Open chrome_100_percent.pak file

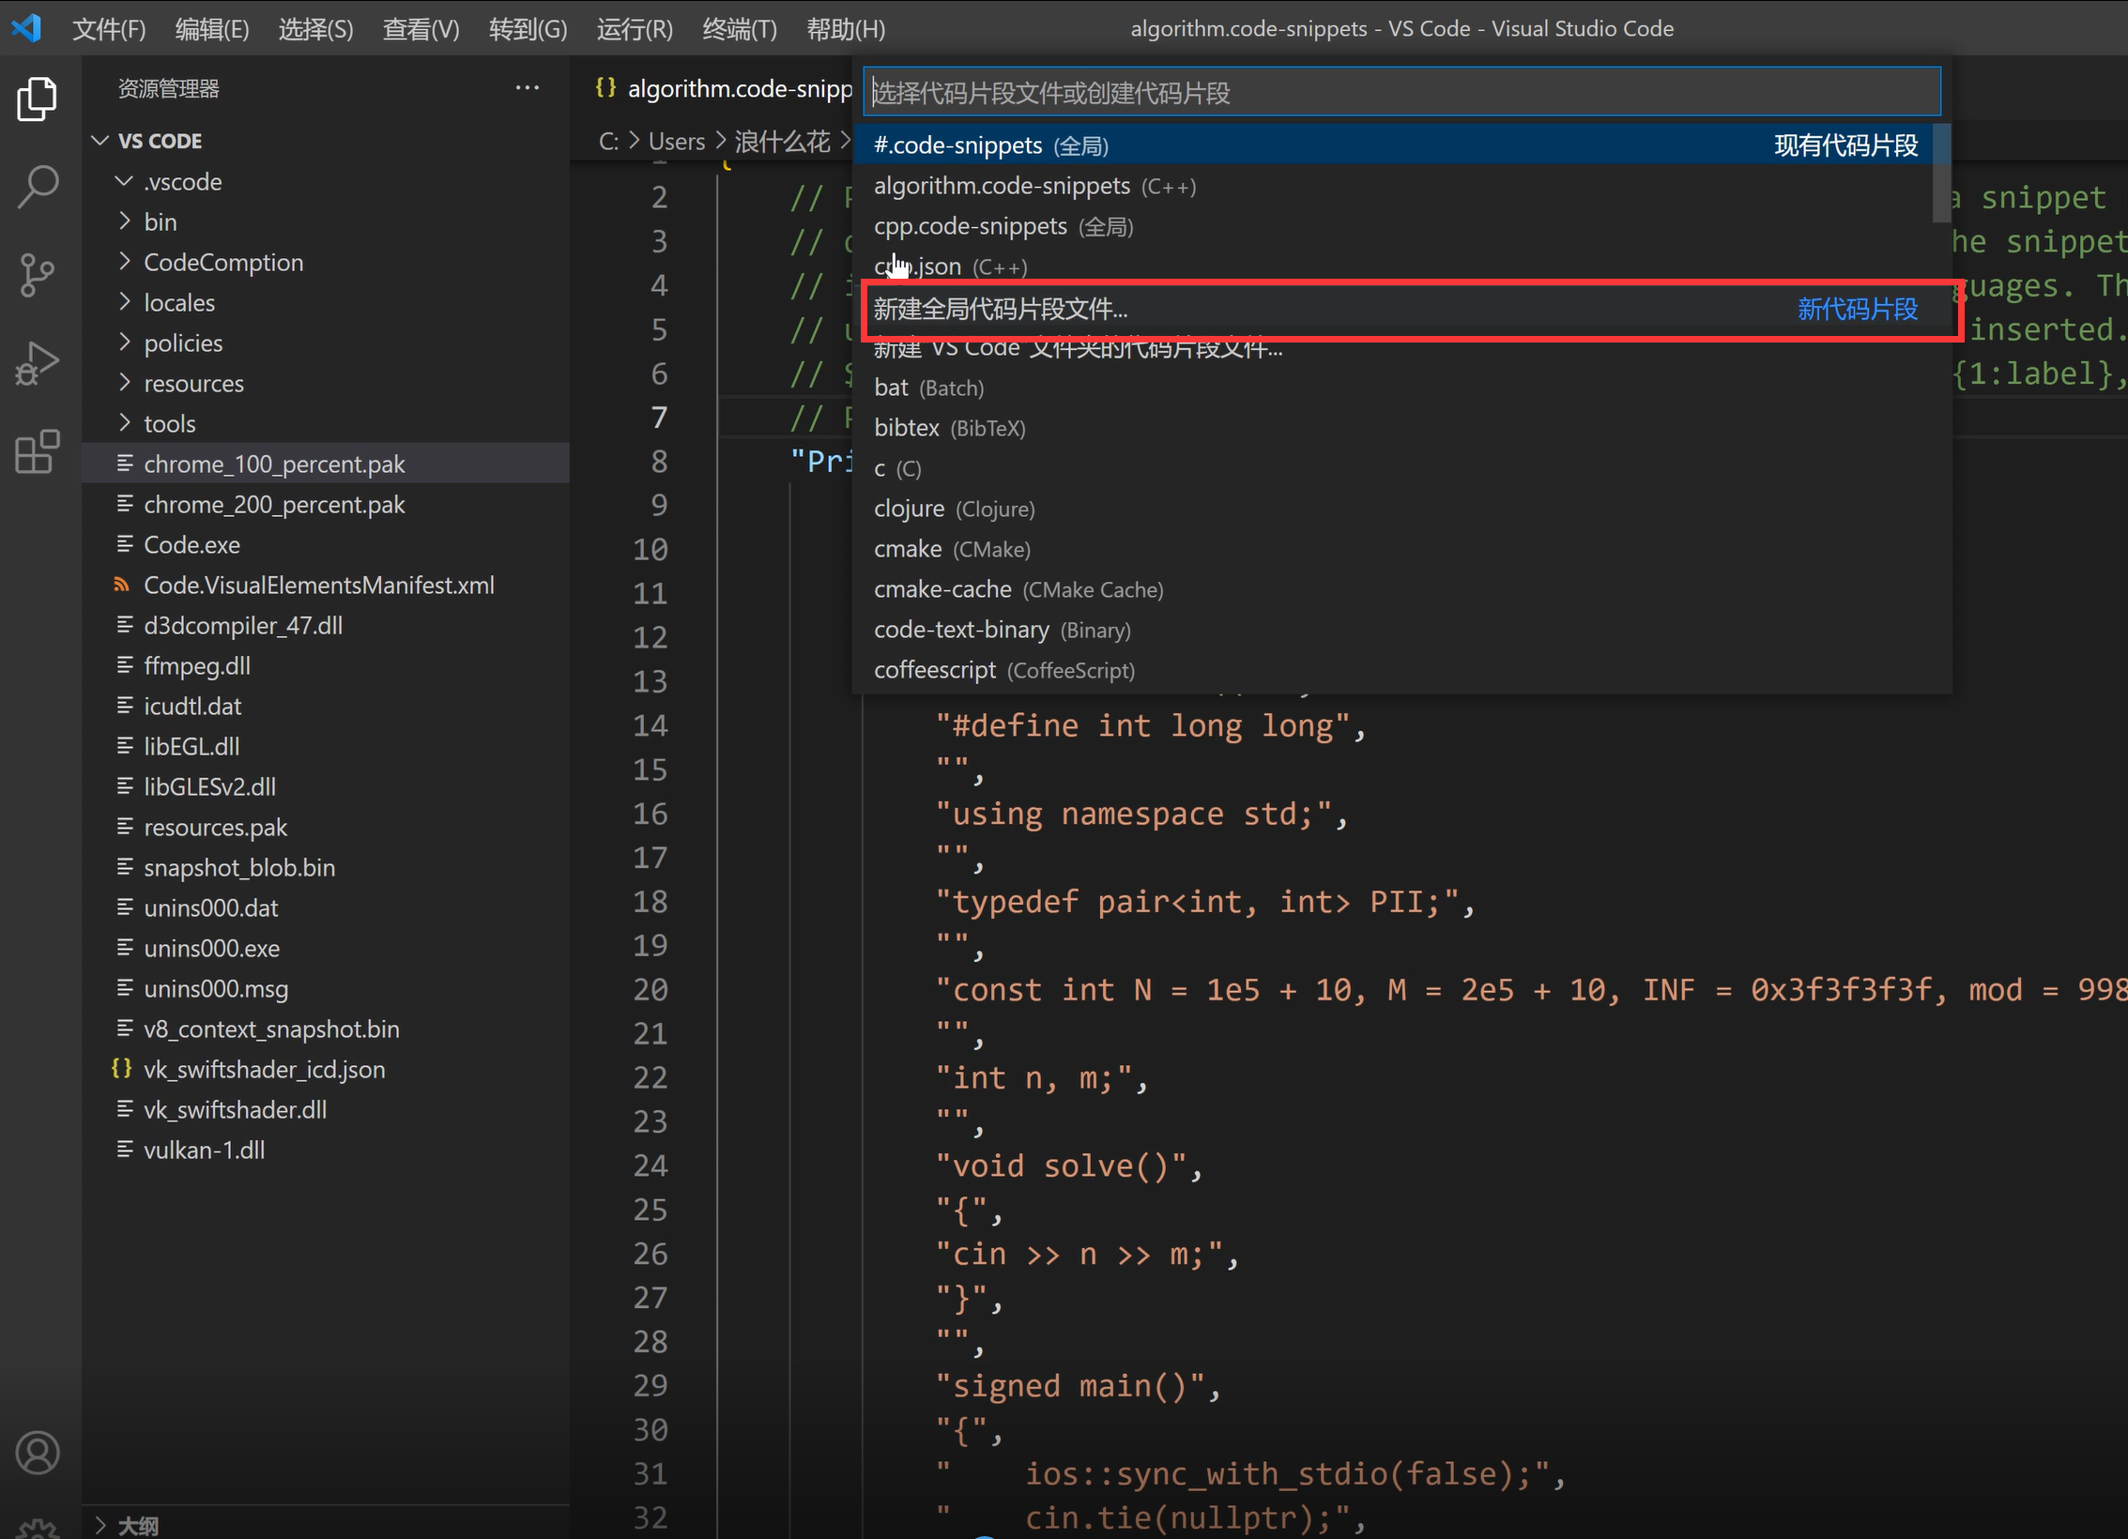tap(326, 464)
